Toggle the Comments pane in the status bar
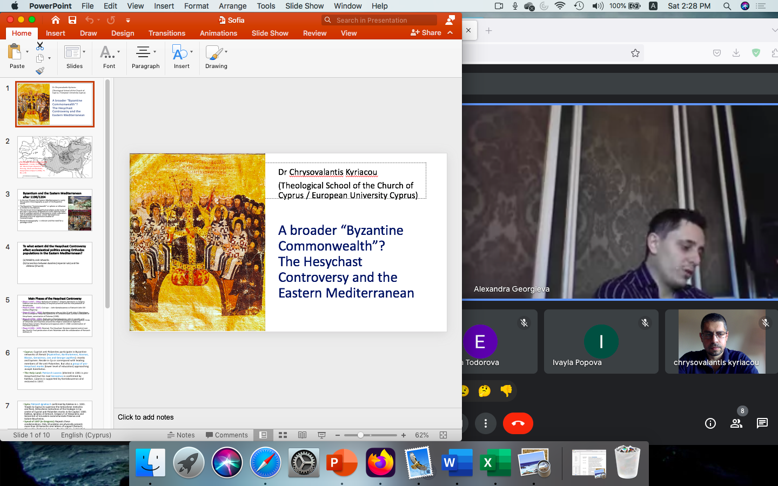The width and height of the screenshot is (778, 486). 226,435
